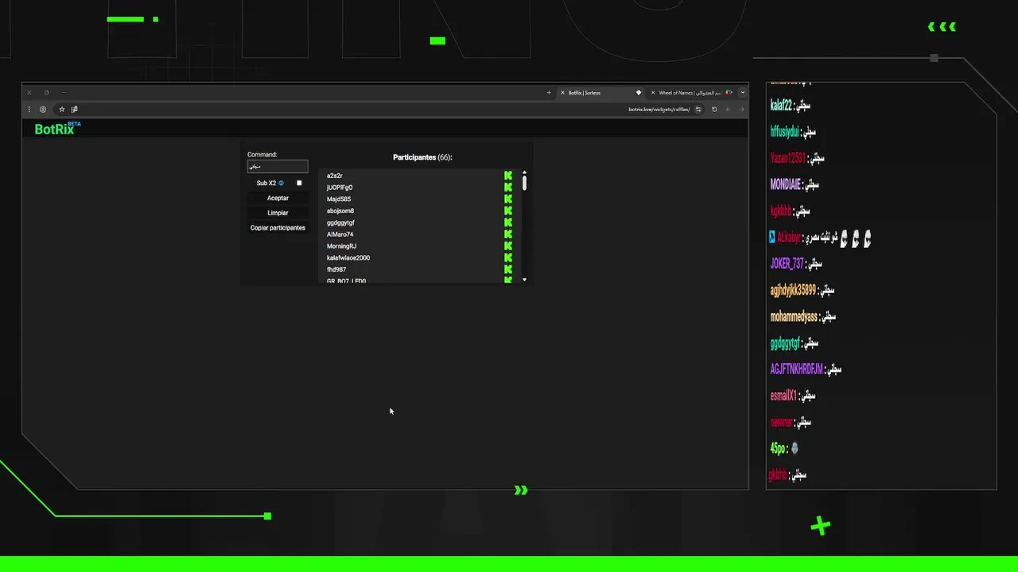Click the Limpiar button
Viewport: 1018px width, 572px height.
point(278,213)
